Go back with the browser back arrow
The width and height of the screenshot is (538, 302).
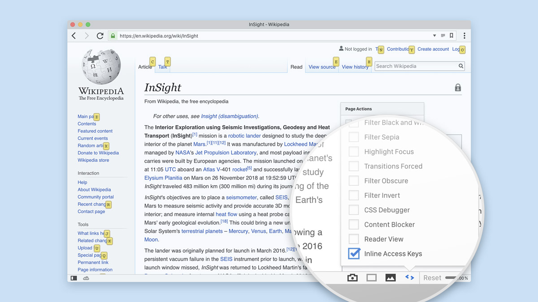pyautogui.click(x=74, y=36)
